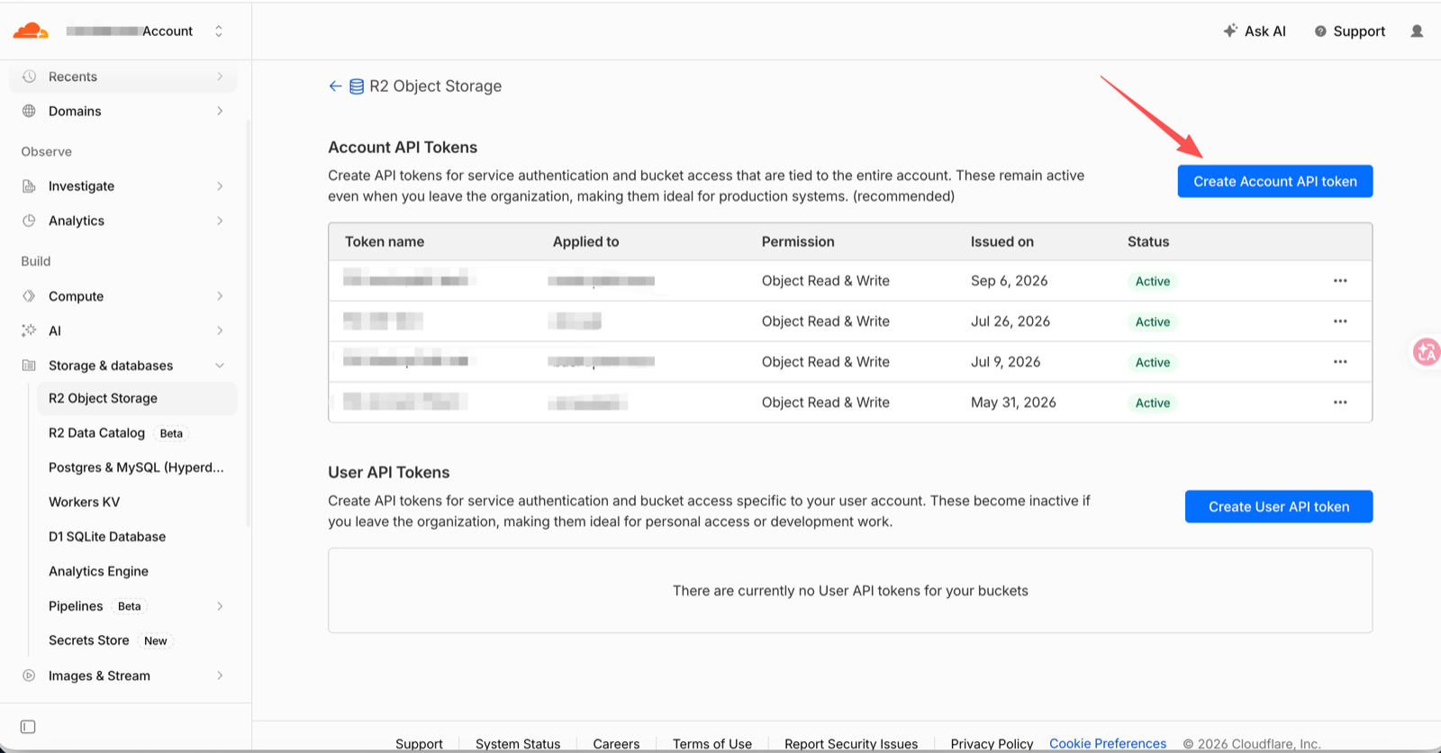Open actions menu for May 31, 2026 token
This screenshot has width=1441, height=753.
click(1340, 403)
